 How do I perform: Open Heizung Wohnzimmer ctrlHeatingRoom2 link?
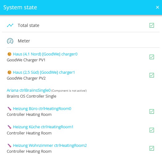coord(50,145)
